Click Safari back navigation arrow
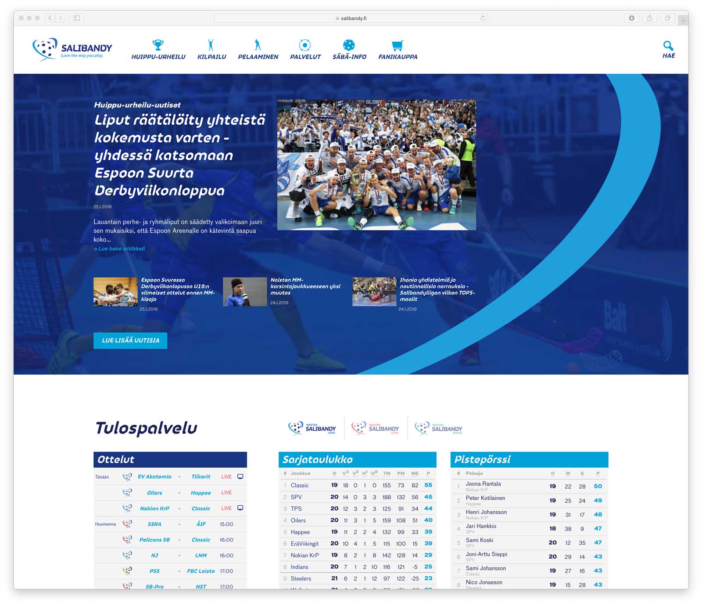The width and height of the screenshot is (702, 606). point(50,18)
